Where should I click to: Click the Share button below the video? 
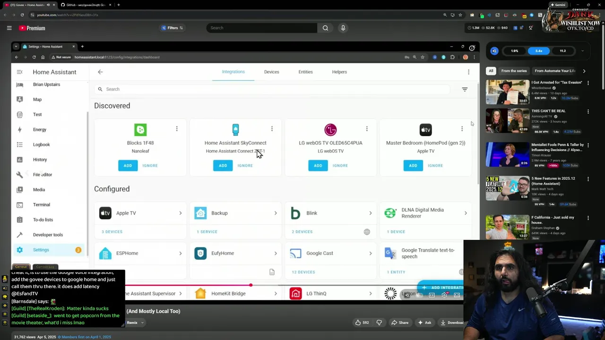(x=400, y=323)
